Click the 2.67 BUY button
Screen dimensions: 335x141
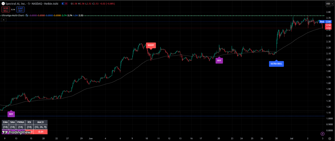20,10
